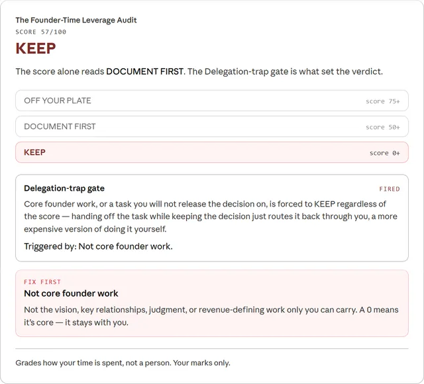The height and width of the screenshot is (384, 424).
Task: Click 'Triggered by: Not core founder work.'
Action: point(98,246)
